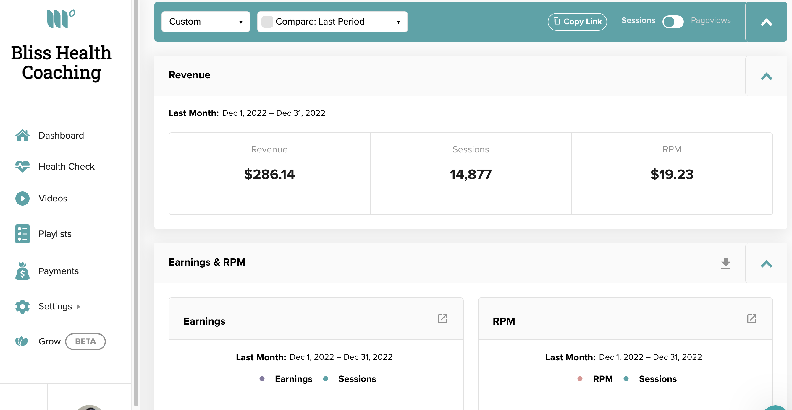Click the Mediavine logo icon
The height and width of the screenshot is (410, 792).
[61, 19]
